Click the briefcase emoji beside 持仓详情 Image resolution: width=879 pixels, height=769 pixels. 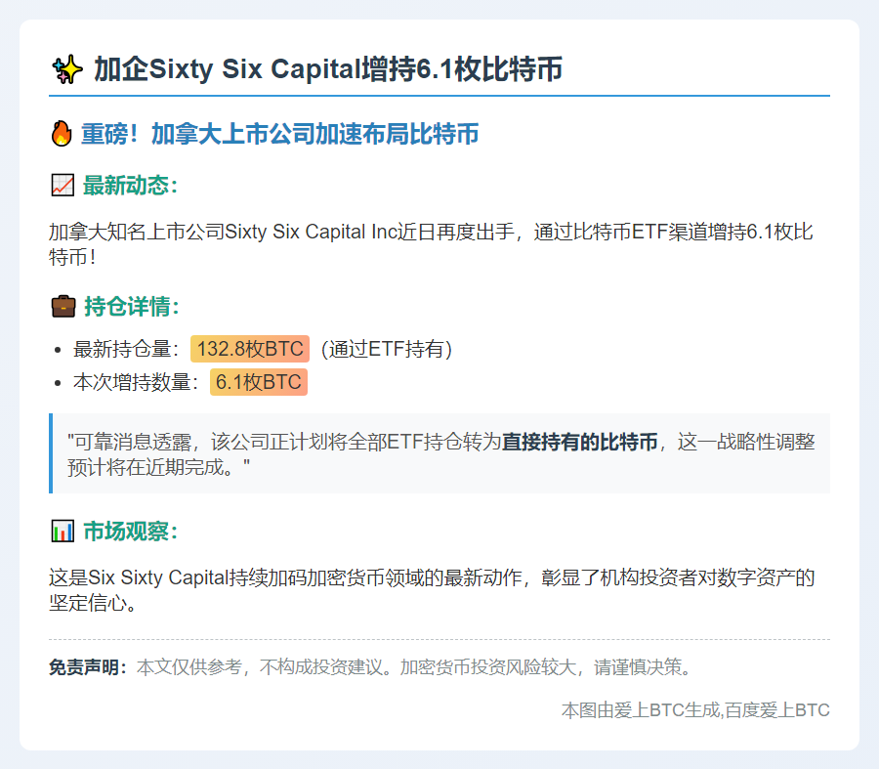pyautogui.click(x=63, y=306)
